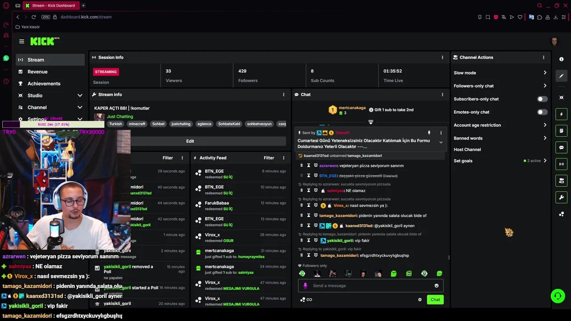Click the minecraft stream tag
The image size is (571, 321).
[x=137, y=124]
